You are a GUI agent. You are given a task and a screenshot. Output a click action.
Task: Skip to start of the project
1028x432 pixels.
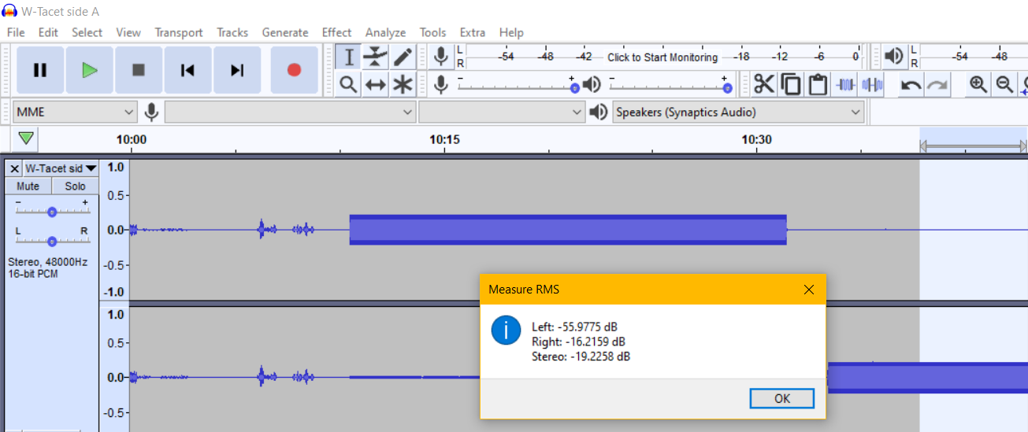click(x=187, y=70)
